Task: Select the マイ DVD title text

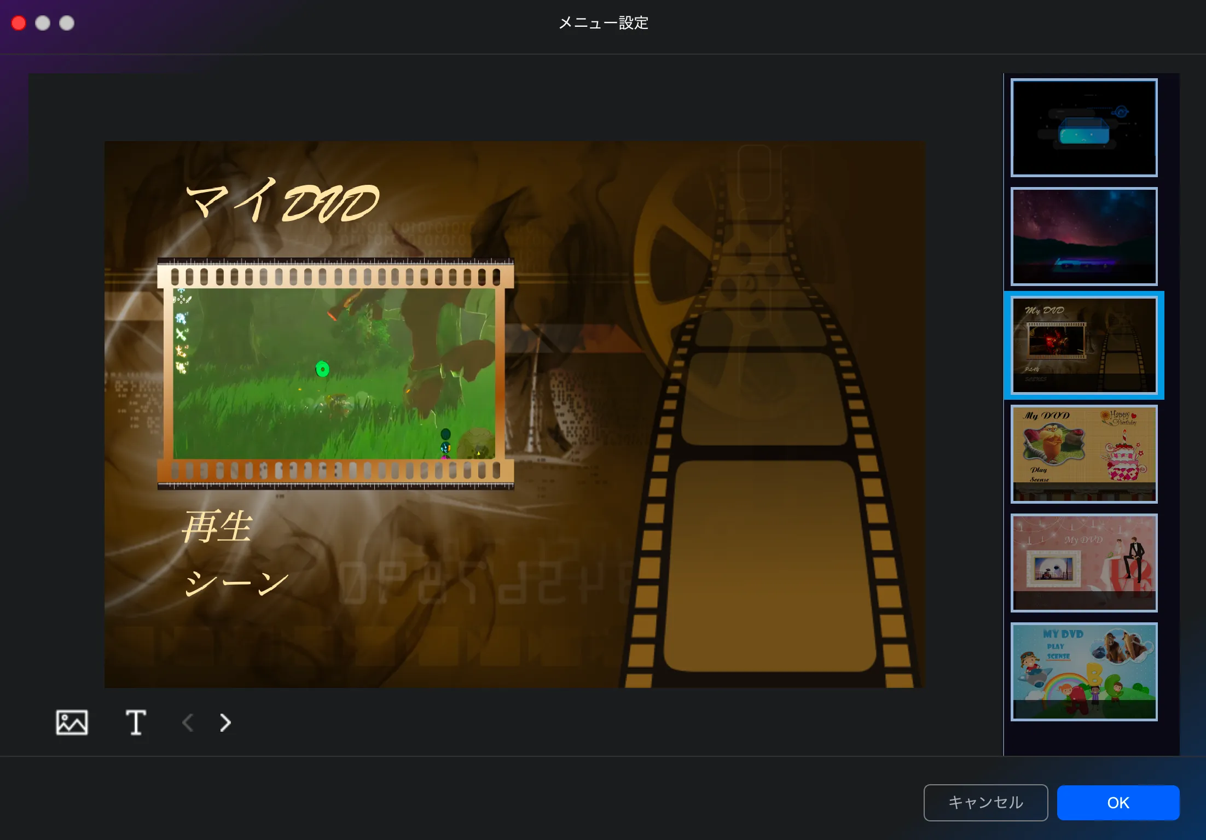Action: coord(282,201)
